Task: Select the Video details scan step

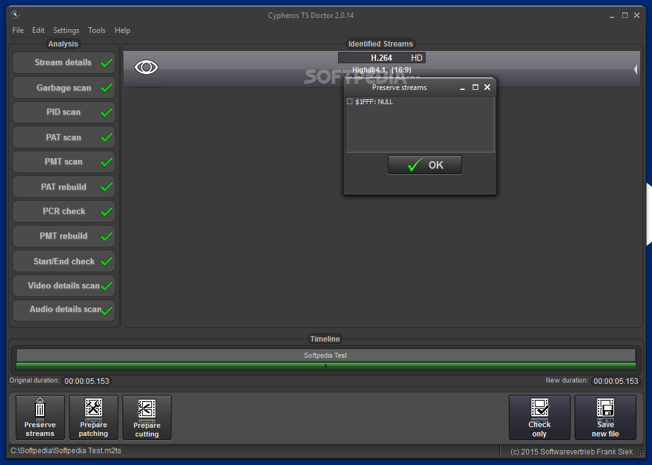Action: point(64,285)
